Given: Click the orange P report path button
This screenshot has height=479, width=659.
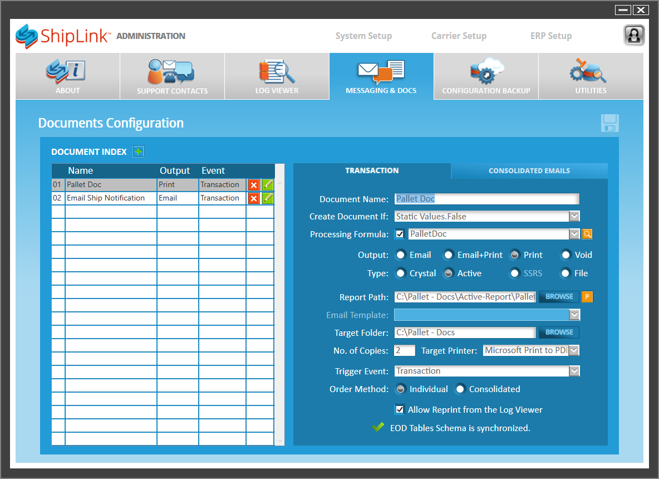Looking at the screenshot, I should point(587,297).
